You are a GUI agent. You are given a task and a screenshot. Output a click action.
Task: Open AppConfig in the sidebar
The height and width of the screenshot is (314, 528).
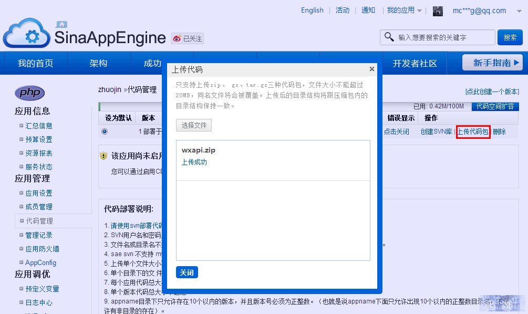tap(41, 263)
